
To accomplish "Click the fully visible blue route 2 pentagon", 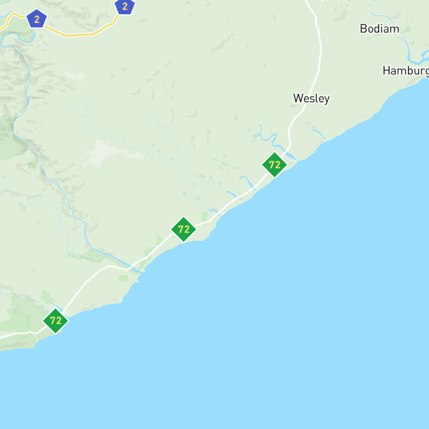I will click(x=37, y=19).
